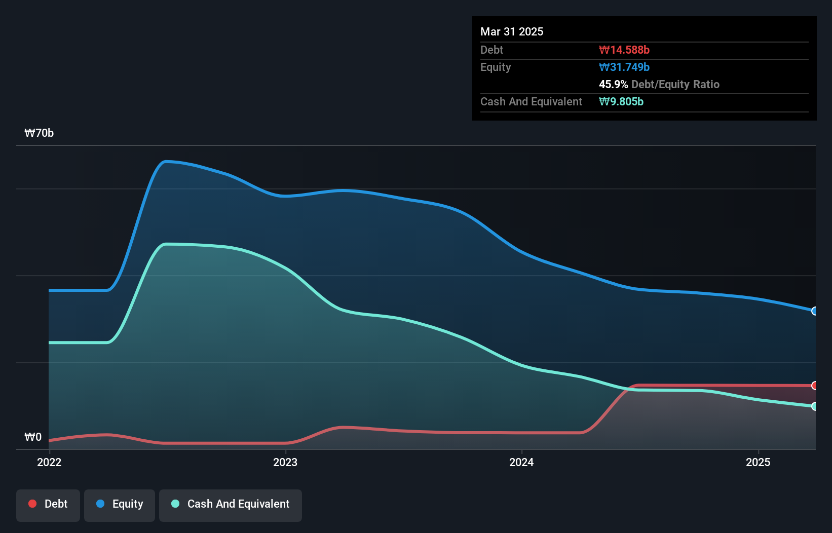This screenshot has height=533, width=832.
Task: Click the ₩14.588b Debt value in the tooltip
Action: click(x=624, y=50)
